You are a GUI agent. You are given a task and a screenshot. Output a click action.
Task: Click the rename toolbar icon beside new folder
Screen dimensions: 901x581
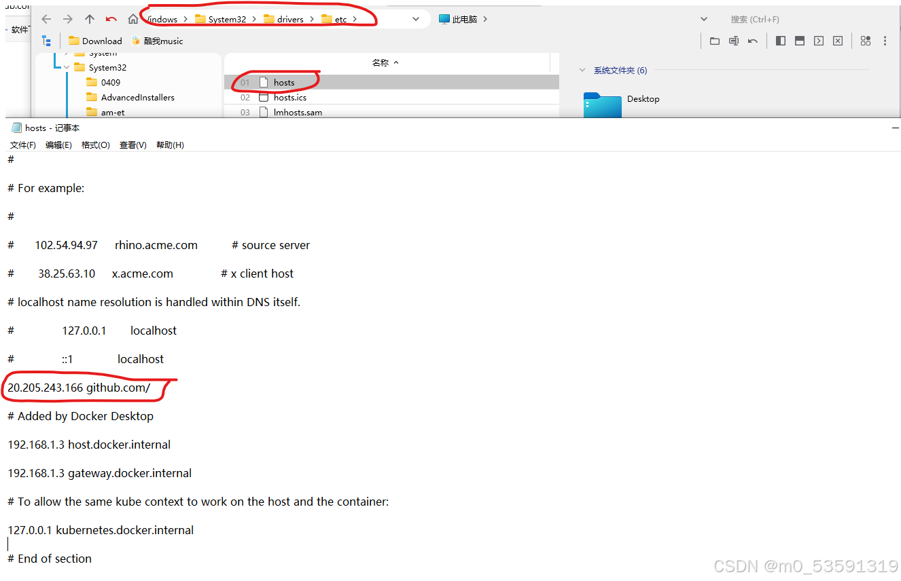click(734, 41)
